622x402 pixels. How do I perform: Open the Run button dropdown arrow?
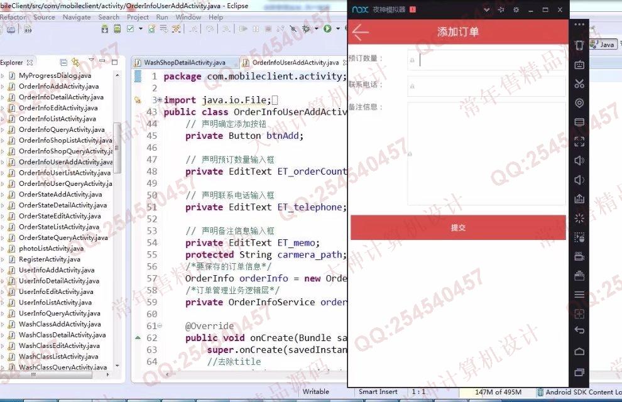[x=338, y=28]
